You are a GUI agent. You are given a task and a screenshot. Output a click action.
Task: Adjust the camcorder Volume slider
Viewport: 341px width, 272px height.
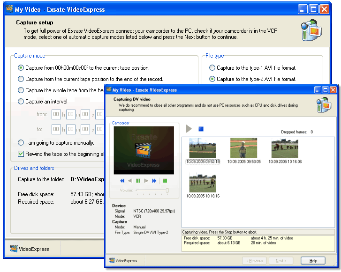[167, 191]
